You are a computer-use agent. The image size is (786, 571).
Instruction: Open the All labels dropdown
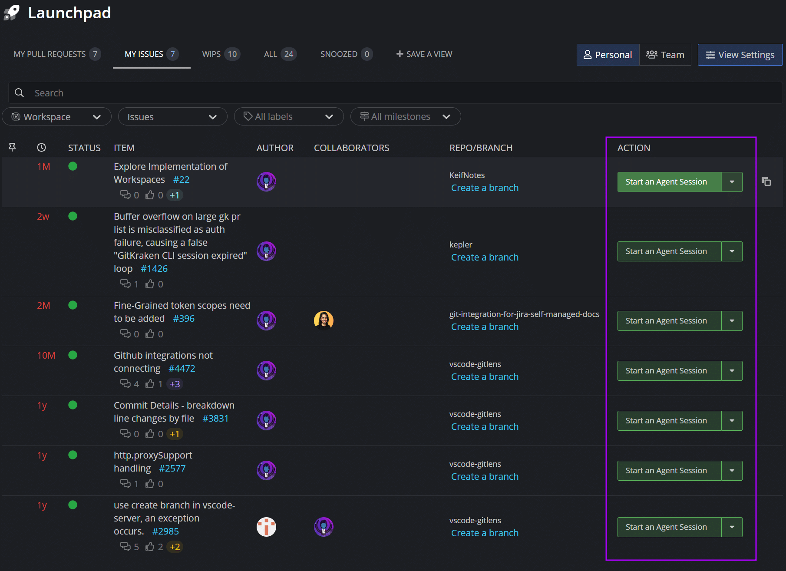(x=289, y=116)
